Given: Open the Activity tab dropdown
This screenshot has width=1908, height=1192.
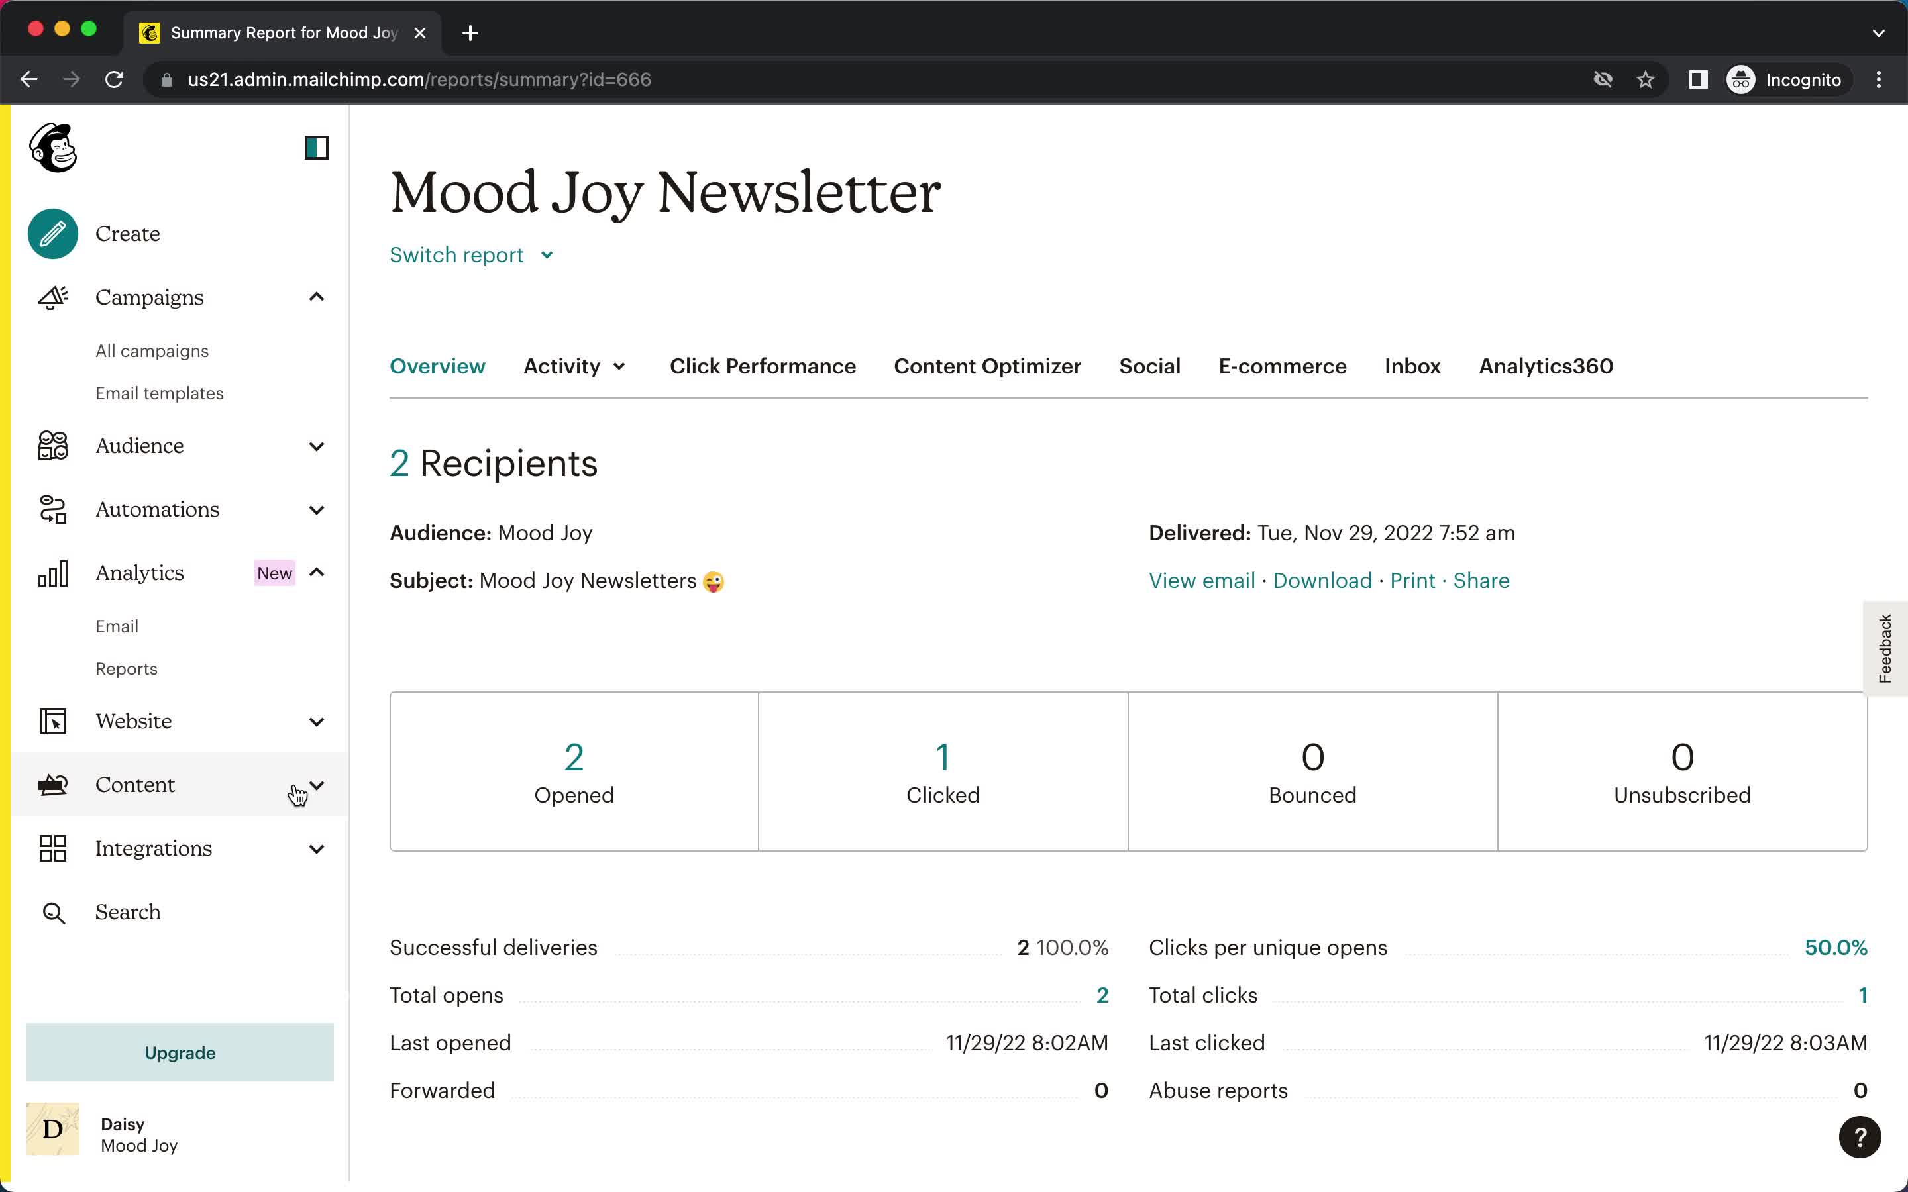Looking at the screenshot, I should click(575, 366).
